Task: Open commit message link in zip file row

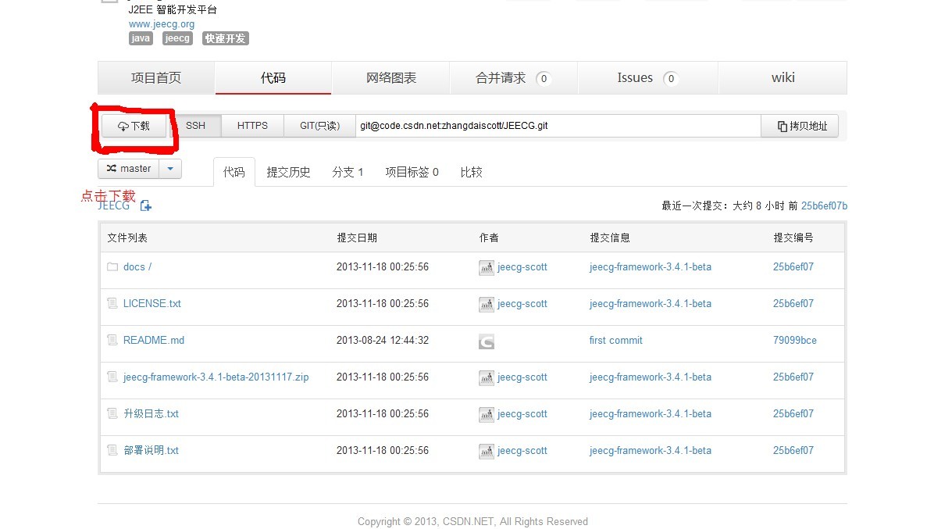Action: pos(651,377)
